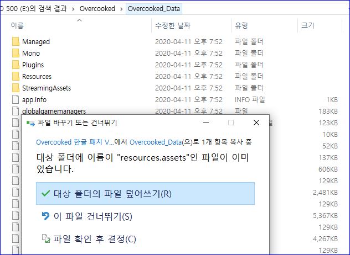Click the 파일 폴더 type of Managed
Screen dimensions: 350x255
click(249, 41)
